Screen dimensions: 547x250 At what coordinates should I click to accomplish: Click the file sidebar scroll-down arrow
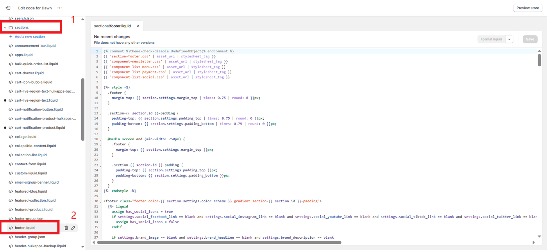click(x=82, y=246)
